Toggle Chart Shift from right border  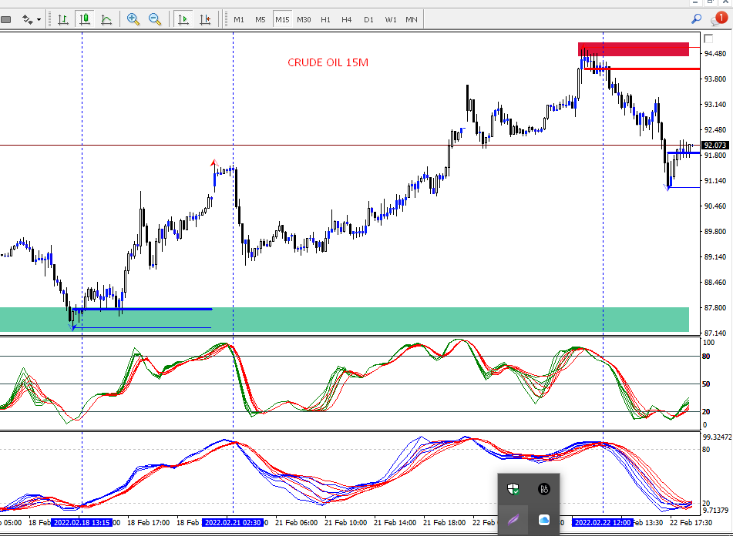[205, 19]
